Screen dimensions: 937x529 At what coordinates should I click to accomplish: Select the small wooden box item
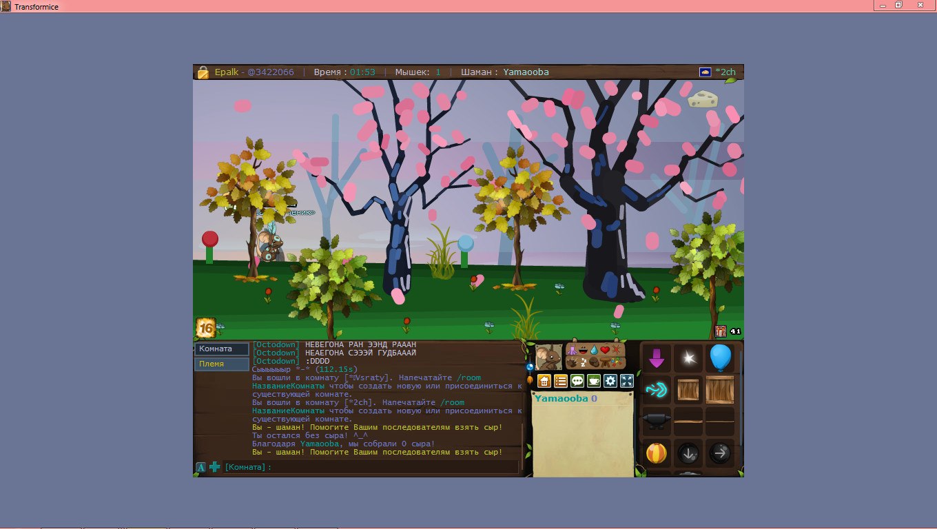688,390
